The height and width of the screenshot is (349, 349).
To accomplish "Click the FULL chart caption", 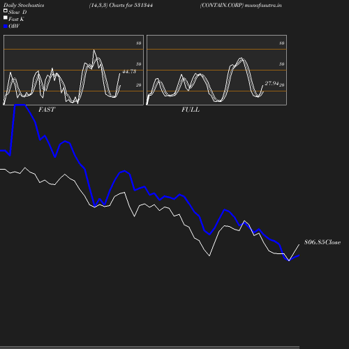I will click(x=191, y=110).
